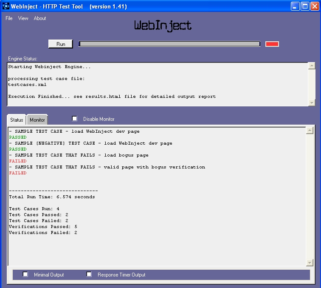Click the Run button
This screenshot has width=321, height=288.
click(61, 44)
